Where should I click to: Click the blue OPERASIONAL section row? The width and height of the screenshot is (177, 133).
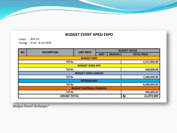[89, 81]
